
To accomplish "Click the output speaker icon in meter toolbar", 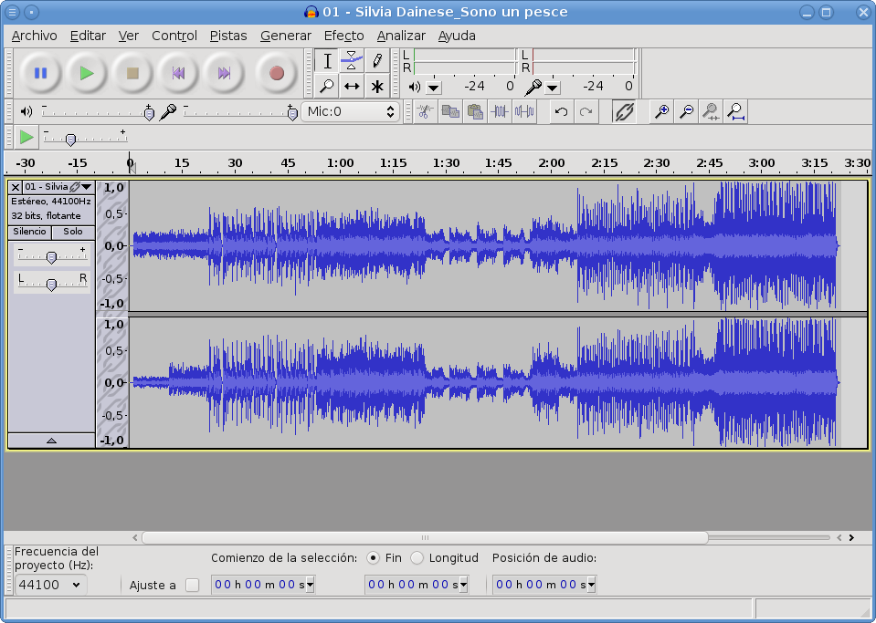I will [x=415, y=87].
